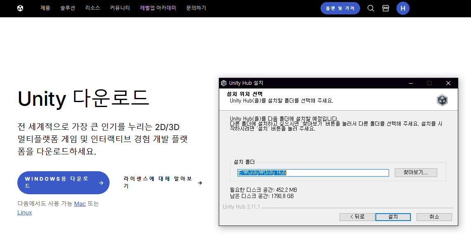Click arrow next to 라이센스에 대해 알아보기
The image size is (471, 242).
(x=200, y=183)
